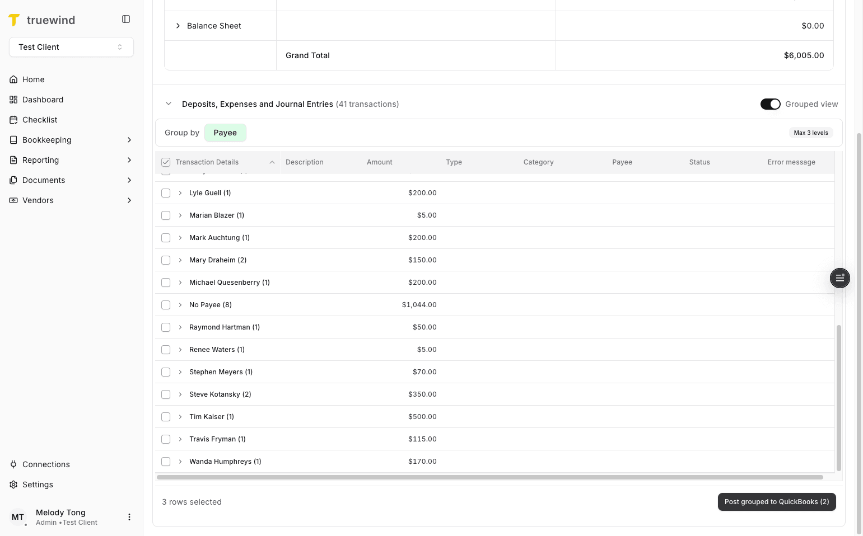
Task: Disable the Grouped view toggle
Action: (x=770, y=104)
